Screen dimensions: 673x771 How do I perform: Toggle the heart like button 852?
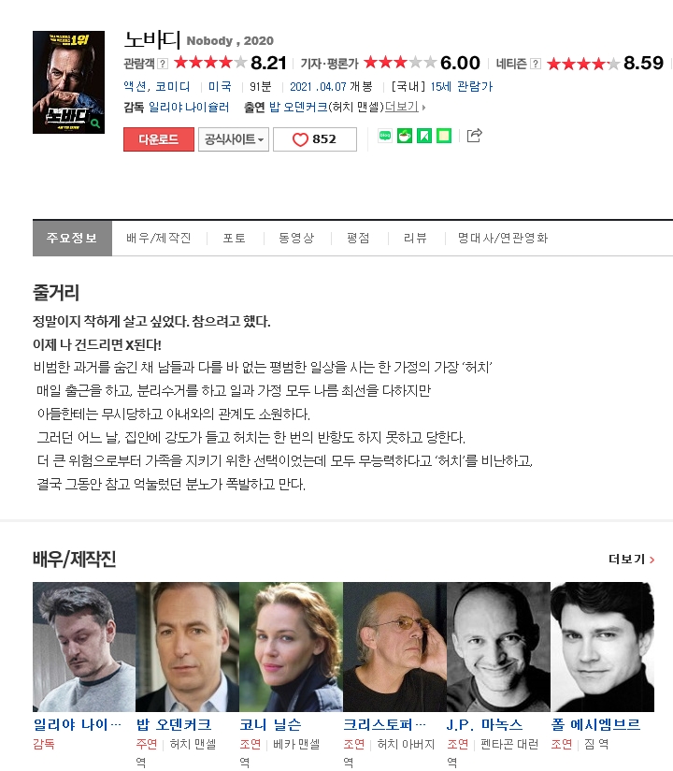click(315, 139)
